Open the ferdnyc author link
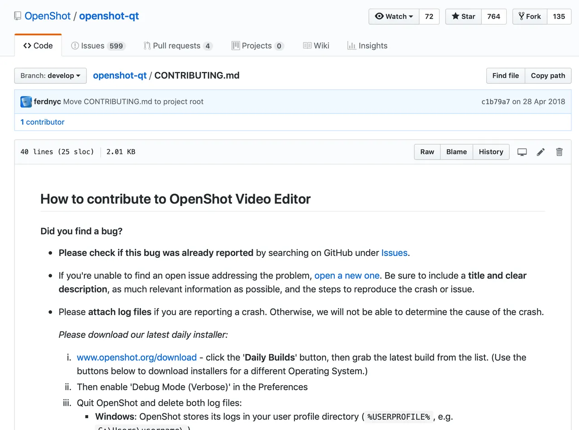This screenshot has height=430, width=579. click(47, 102)
